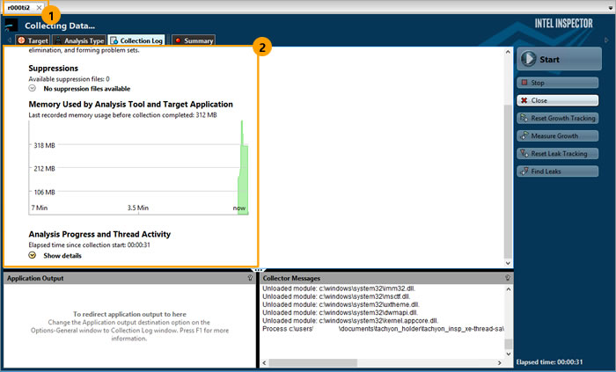
Task: Click the '212 MB' axis label
Action: pyautogui.click(x=44, y=168)
